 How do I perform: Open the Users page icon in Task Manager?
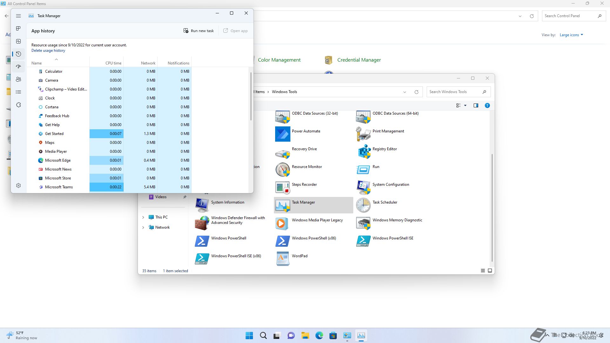pyautogui.click(x=18, y=79)
